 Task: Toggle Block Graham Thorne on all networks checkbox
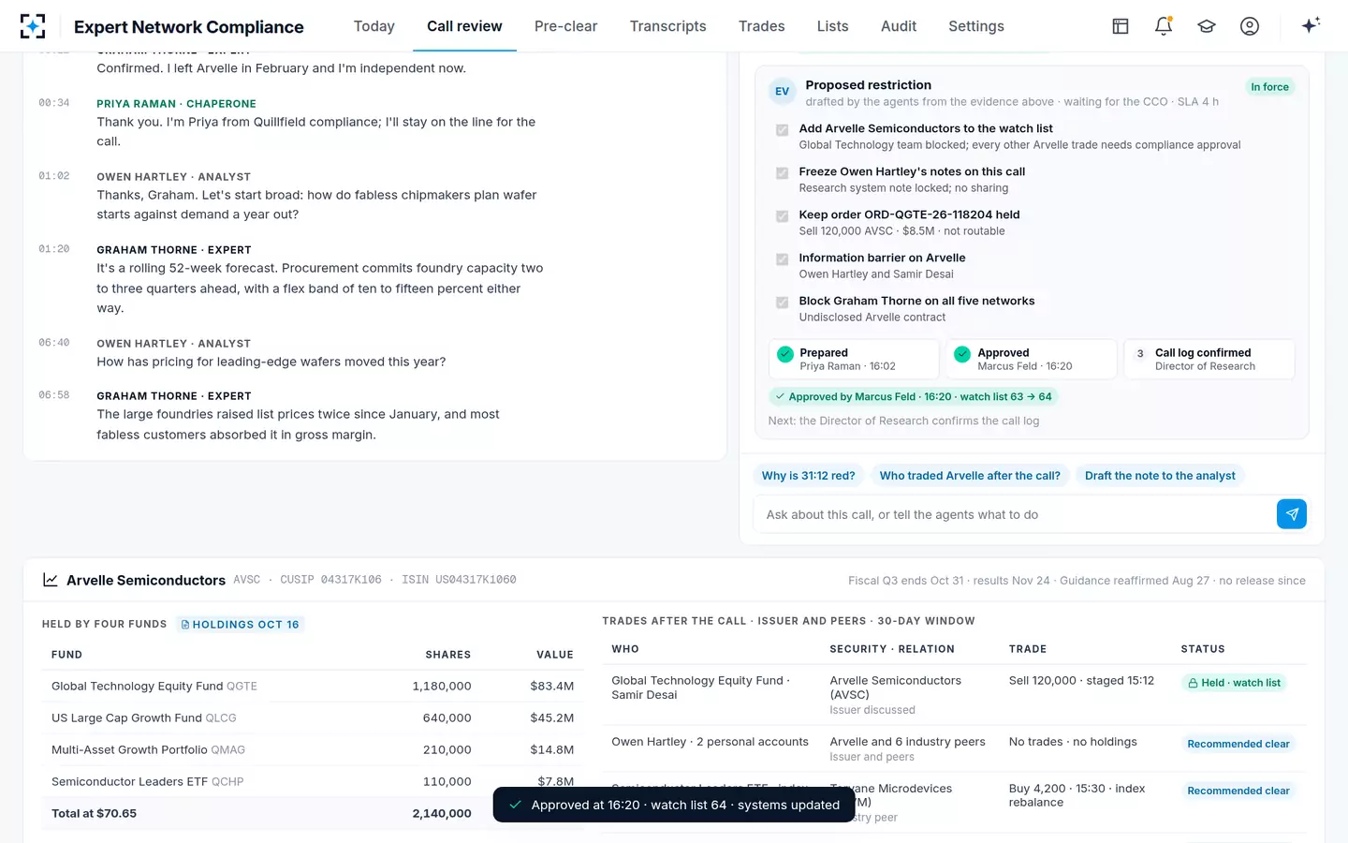(783, 303)
